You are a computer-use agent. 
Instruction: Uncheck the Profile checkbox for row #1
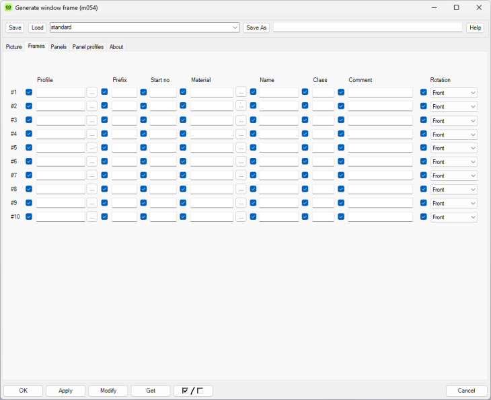pyautogui.click(x=29, y=92)
